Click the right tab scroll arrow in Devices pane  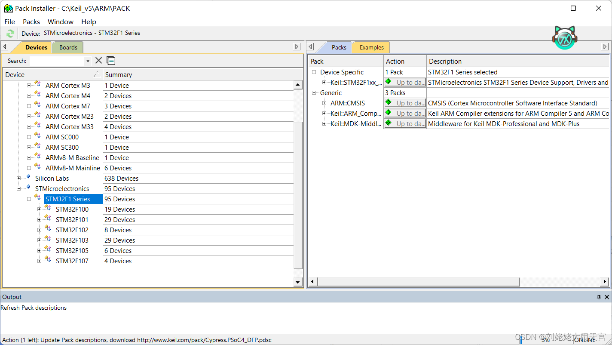(x=297, y=47)
